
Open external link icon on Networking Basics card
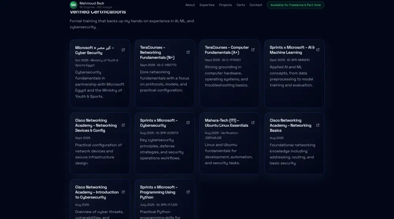point(318,125)
